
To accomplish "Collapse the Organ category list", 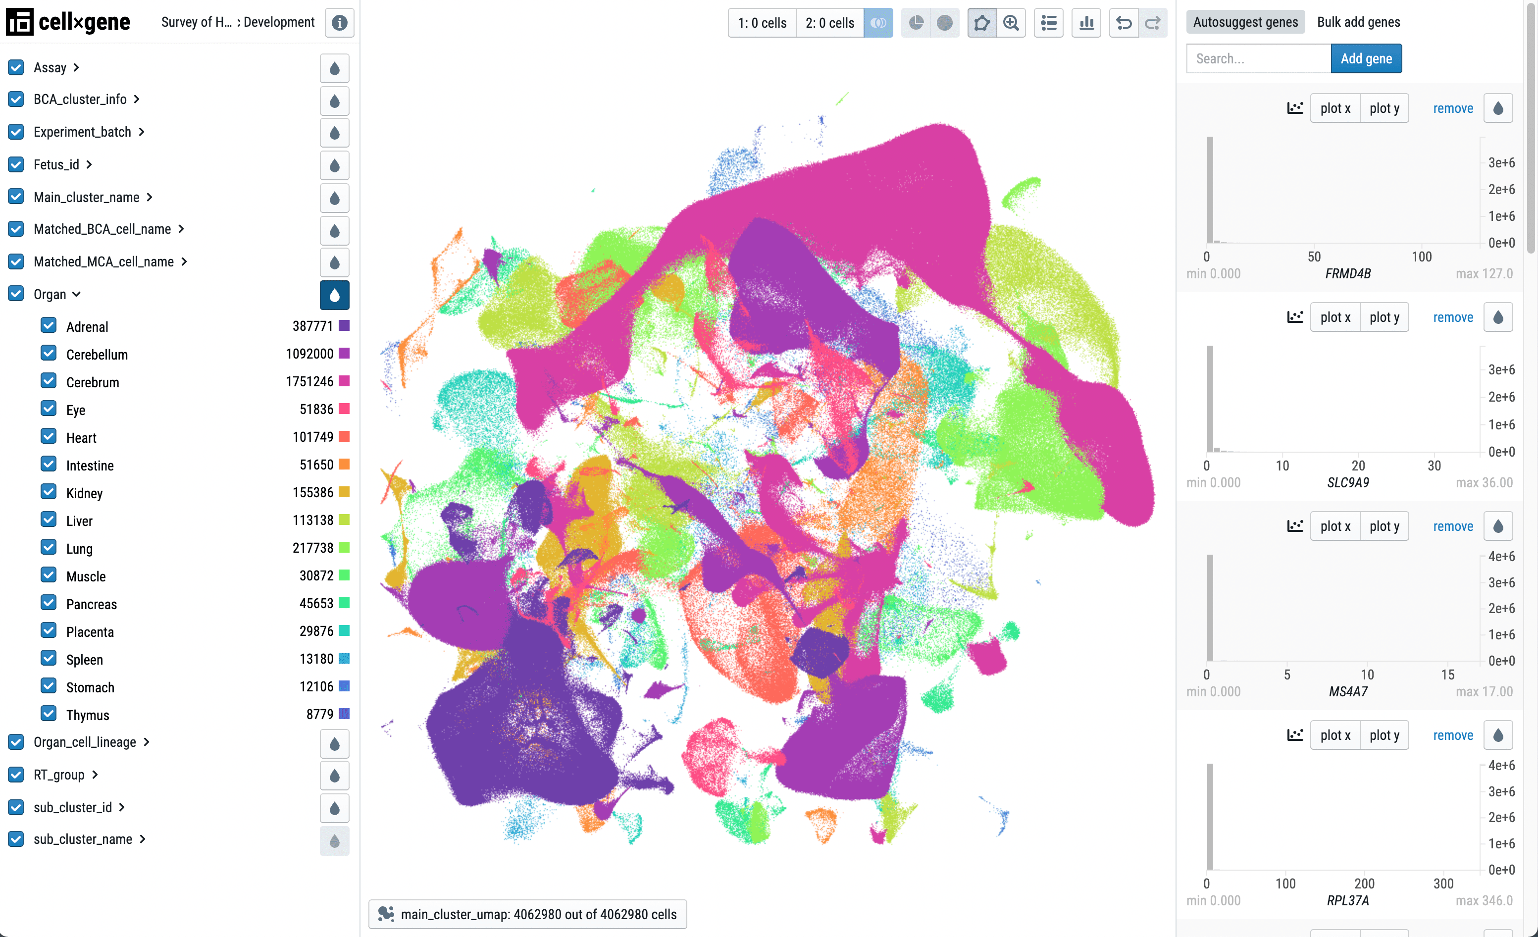I will pyautogui.click(x=77, y=293).
